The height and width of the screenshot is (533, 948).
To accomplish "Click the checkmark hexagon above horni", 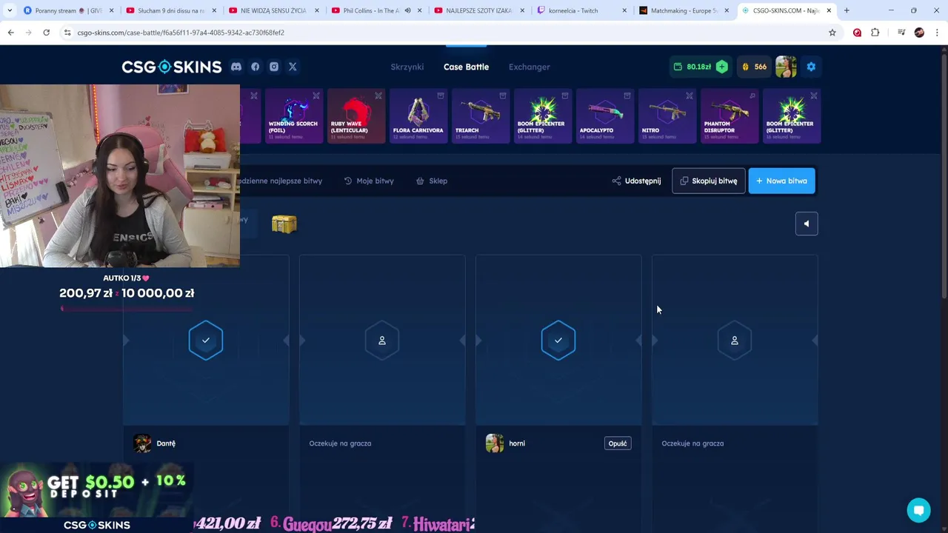I will (x=558, y=341).
